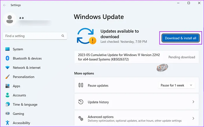Screen dimensions: 204x127
Task: Click the user profile avatar
Action: (10, 19)
